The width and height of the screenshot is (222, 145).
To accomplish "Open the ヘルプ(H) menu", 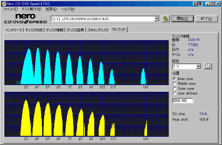I will [68, 9].
